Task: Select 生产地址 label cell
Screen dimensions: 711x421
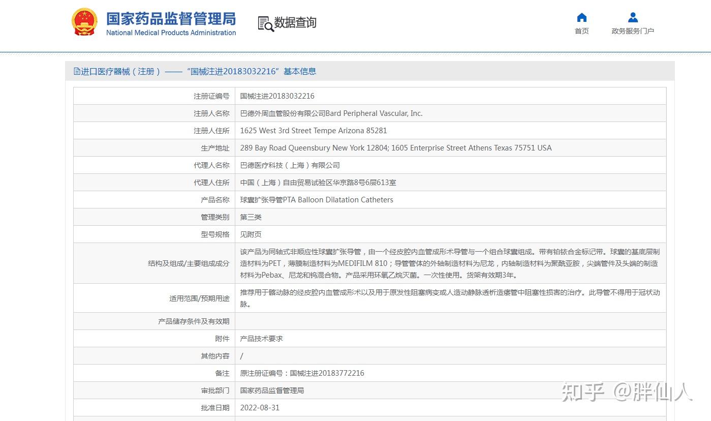Action: click(x=154, y=148)
